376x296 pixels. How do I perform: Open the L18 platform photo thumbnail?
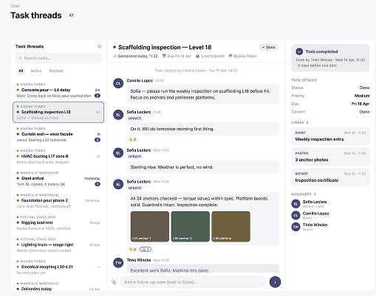tap(230, 227)
